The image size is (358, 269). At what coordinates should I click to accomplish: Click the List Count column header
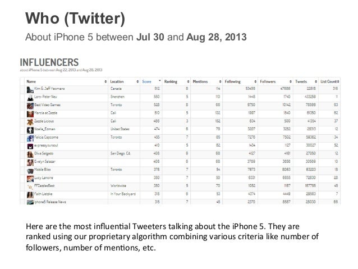(329, 81)
